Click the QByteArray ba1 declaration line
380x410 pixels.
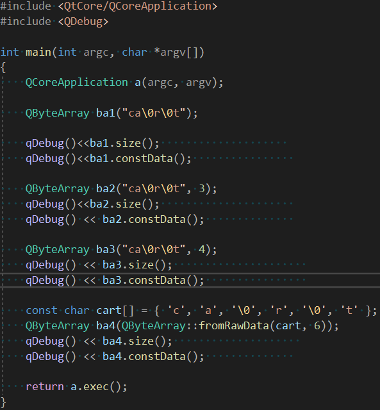coord(112,113)
